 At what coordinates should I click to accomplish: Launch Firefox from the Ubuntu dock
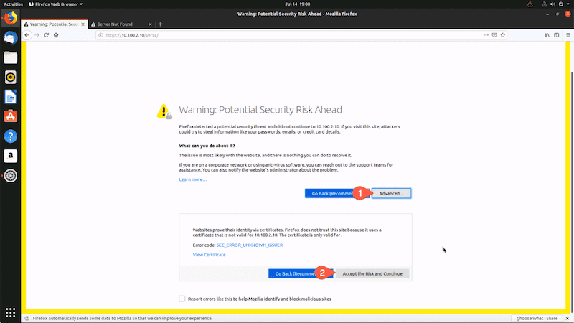pos(10,18)
